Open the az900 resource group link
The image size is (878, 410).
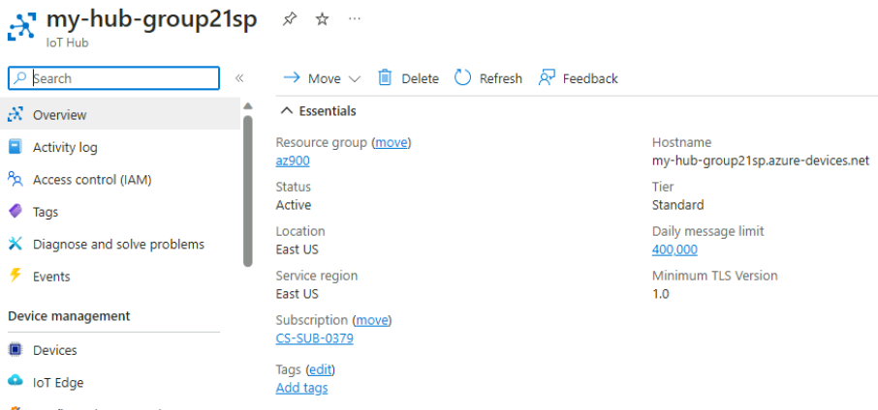pos(293,161)
